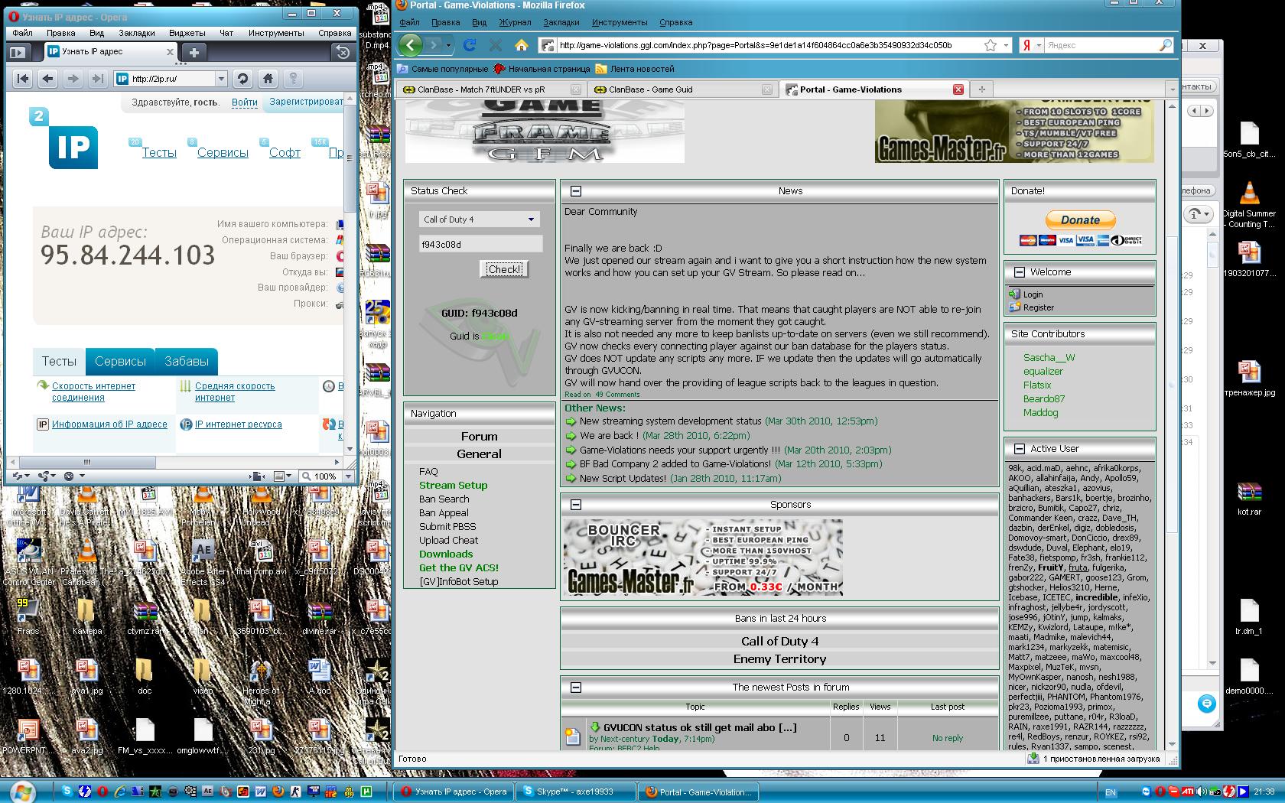Viewport: 1285px width, 803px height.
Task: Switch to Skype in the taskbar
Action: (577, 792)
